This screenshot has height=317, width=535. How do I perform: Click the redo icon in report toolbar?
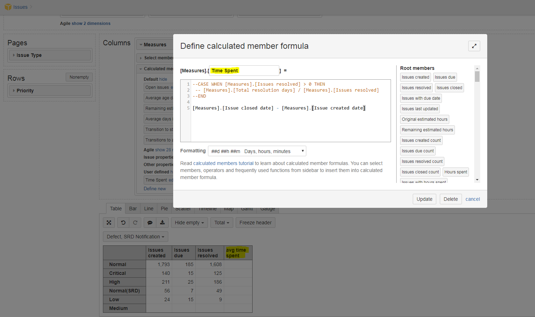(x=135, y=223)
